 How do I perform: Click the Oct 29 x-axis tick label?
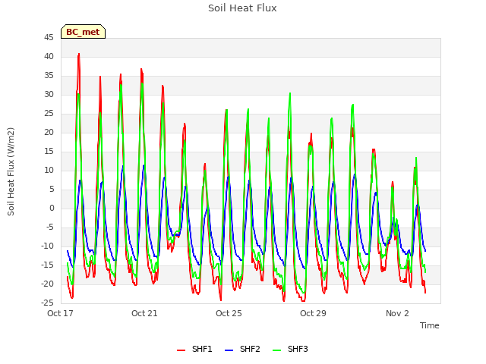point(313,313)
